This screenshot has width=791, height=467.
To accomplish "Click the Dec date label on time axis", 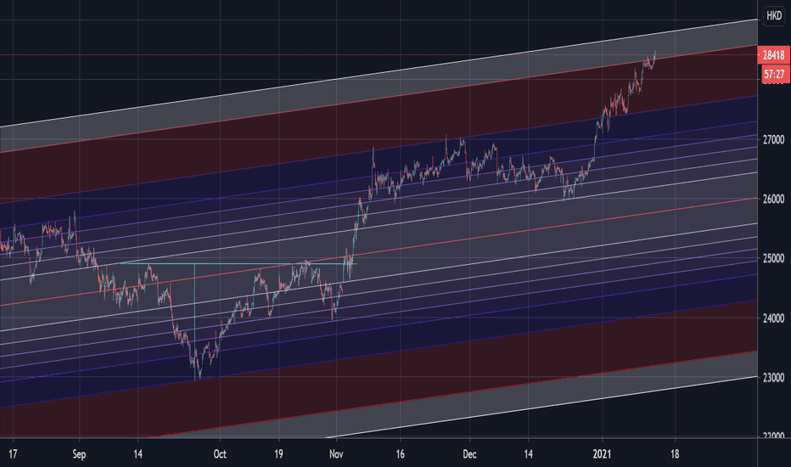I will point(469,454).
